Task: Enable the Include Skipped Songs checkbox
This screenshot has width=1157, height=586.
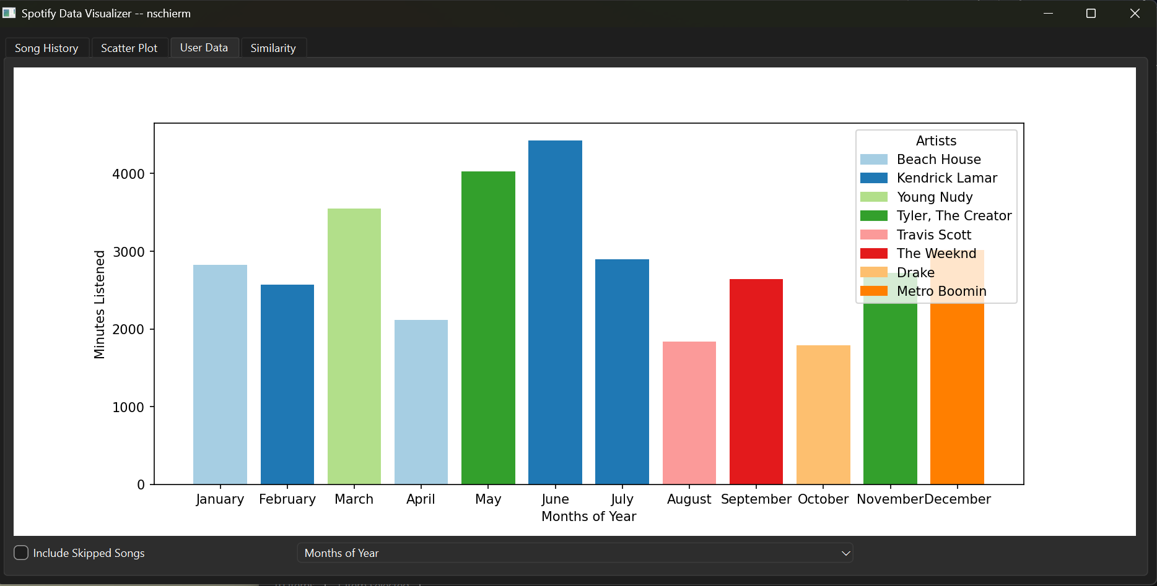Action: (21, 553)
